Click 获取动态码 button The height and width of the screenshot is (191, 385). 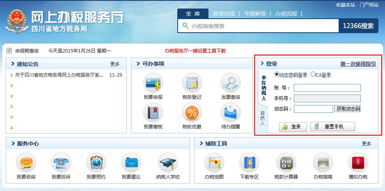tap(348, 109)
